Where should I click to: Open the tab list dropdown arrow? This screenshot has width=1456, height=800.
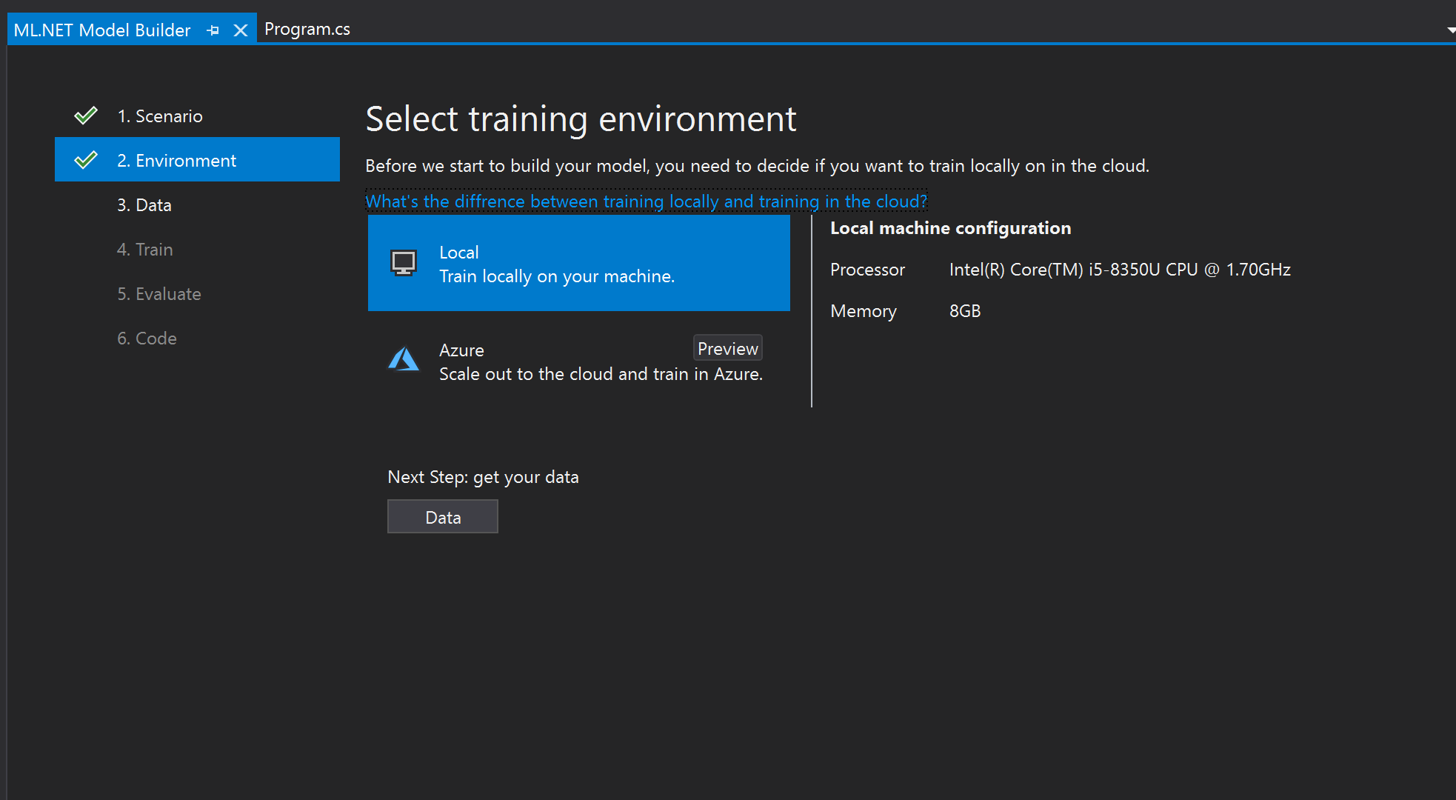click(x=1450, y=30)
